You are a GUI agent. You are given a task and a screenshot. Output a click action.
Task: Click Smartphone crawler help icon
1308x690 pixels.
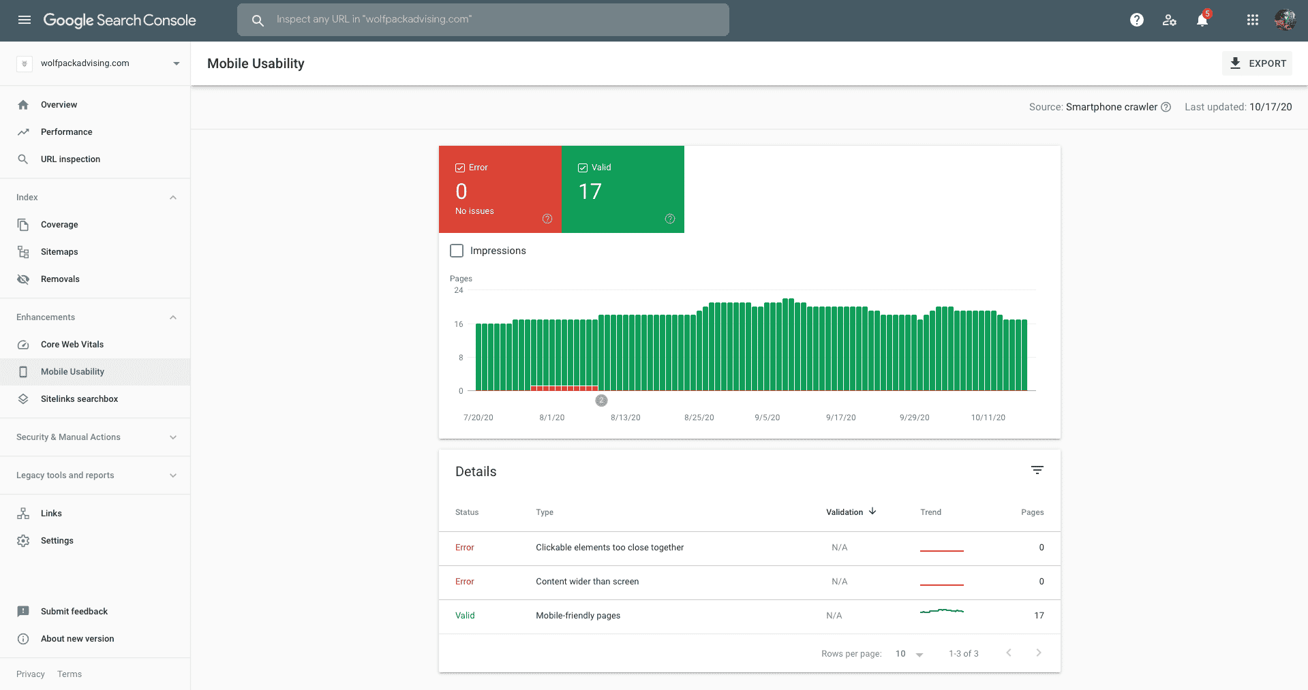pyautogui.click(x=1166, y=107)
